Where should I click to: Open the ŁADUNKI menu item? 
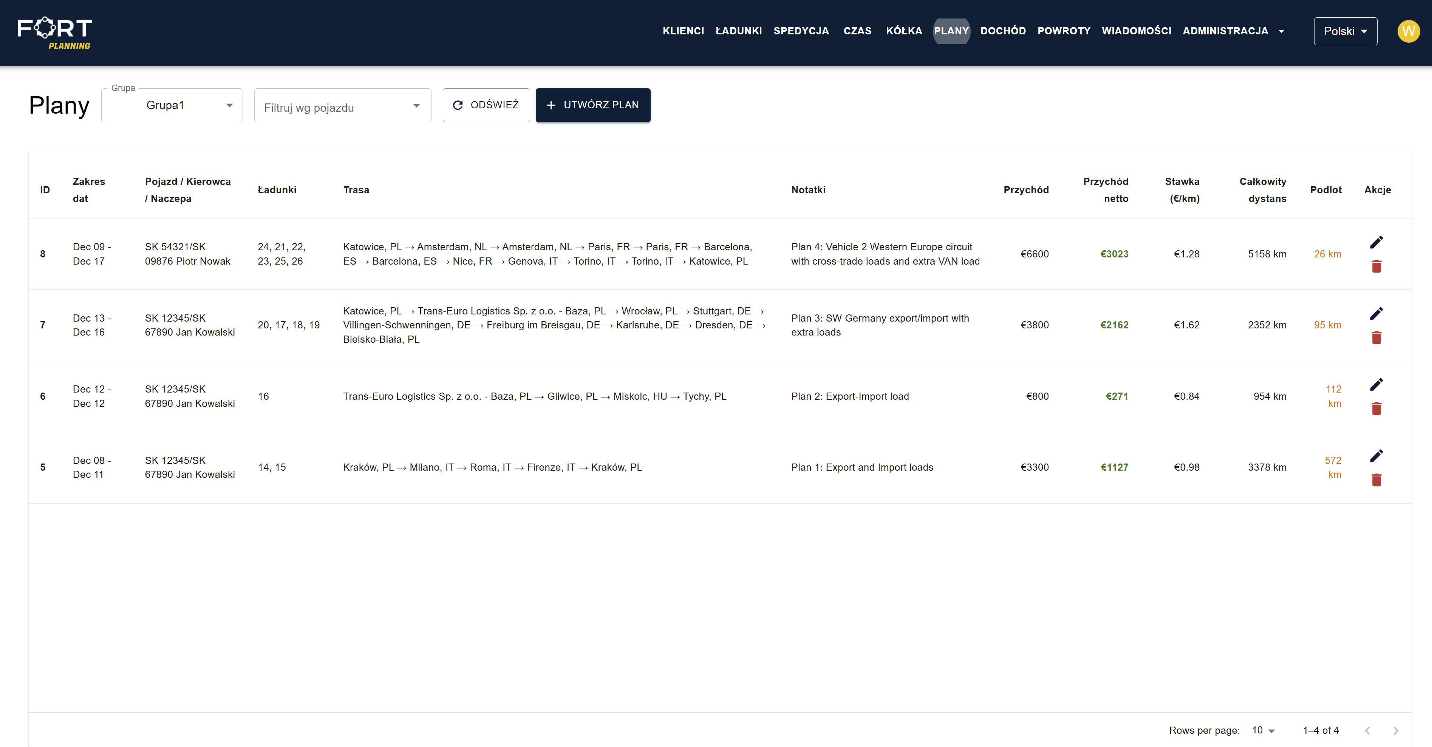738,31
